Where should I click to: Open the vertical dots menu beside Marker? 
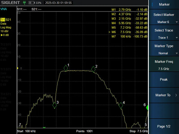pos(152,4)
